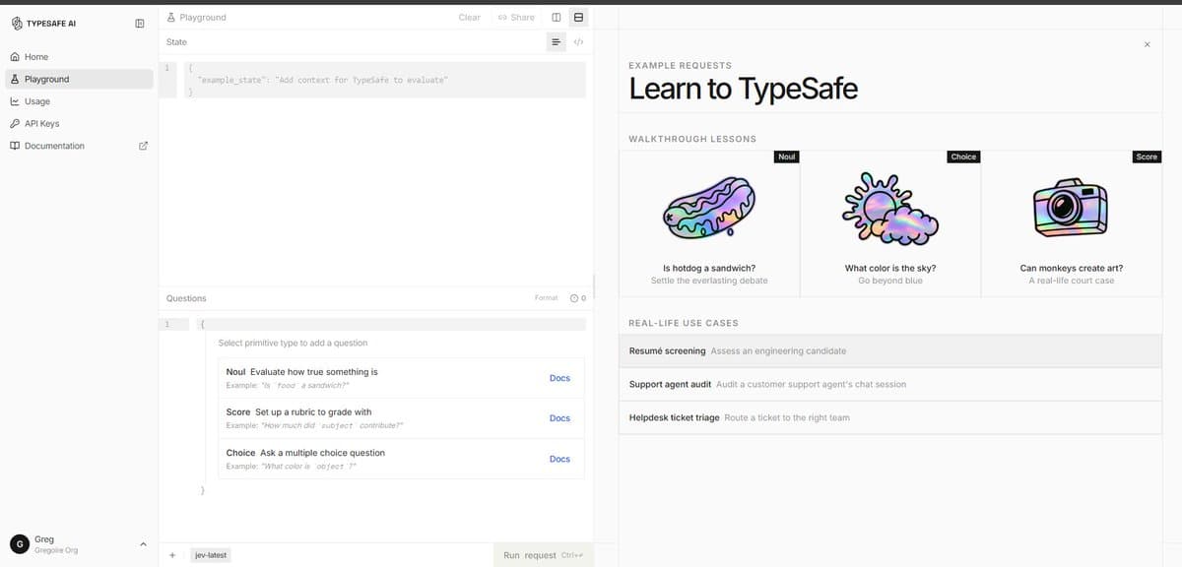Click the question count indicator icon
This screenshot has width=1182, height=567.
click(x=574, y=297)
